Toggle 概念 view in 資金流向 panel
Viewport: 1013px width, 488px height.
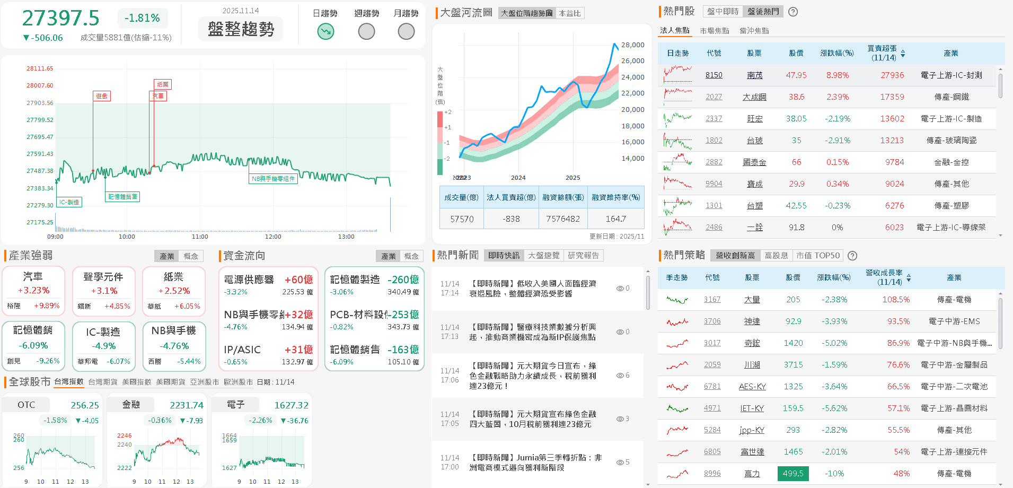pos(413,256)
